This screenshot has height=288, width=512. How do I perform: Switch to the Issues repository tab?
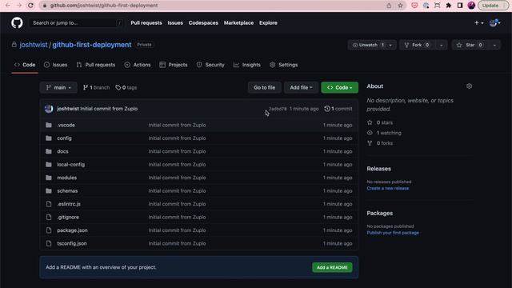[x=55, y=65]
